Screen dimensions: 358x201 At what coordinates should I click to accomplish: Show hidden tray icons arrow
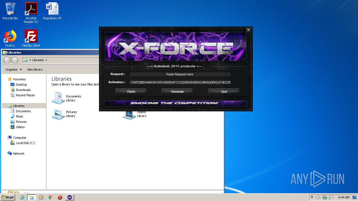[x=312, y=197]
